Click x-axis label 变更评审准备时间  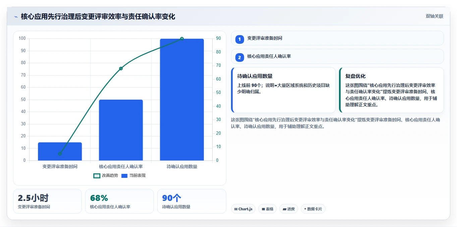tap(60, 166)
